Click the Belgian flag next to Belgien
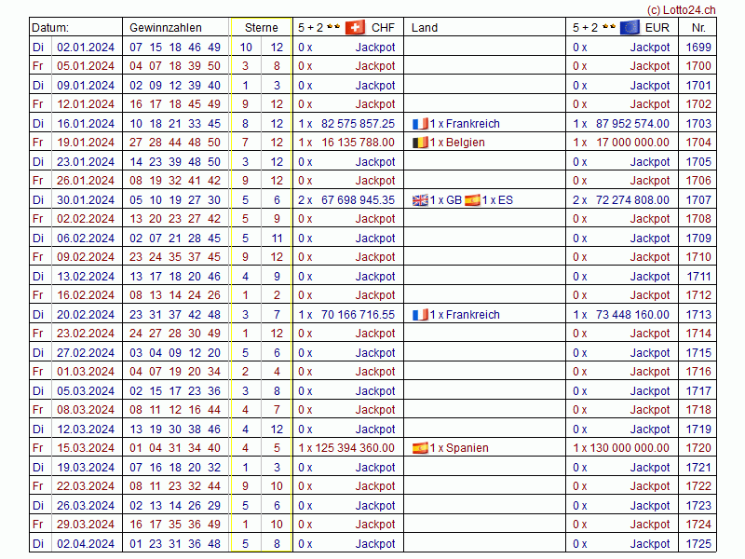Image resolution: width=745 pixels, height=559 pixels. 420,143
